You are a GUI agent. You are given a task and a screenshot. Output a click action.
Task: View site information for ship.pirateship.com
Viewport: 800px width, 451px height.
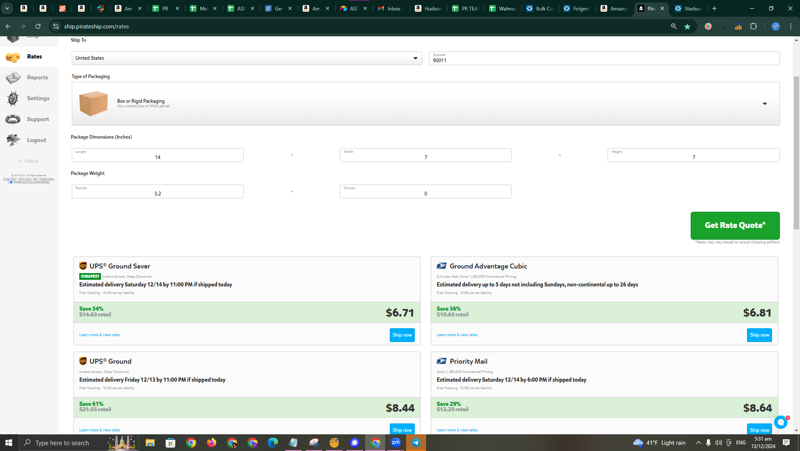point(56,26)
